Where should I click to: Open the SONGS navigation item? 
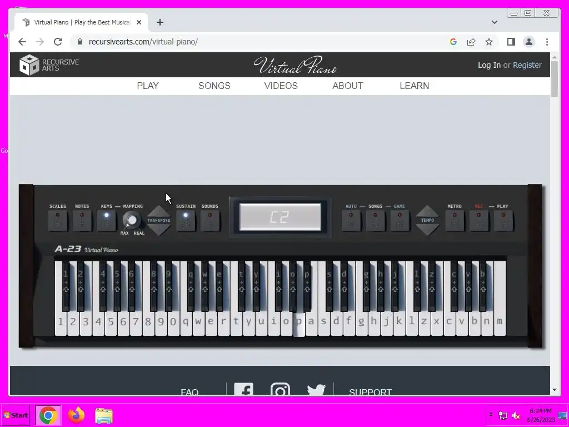214,86
